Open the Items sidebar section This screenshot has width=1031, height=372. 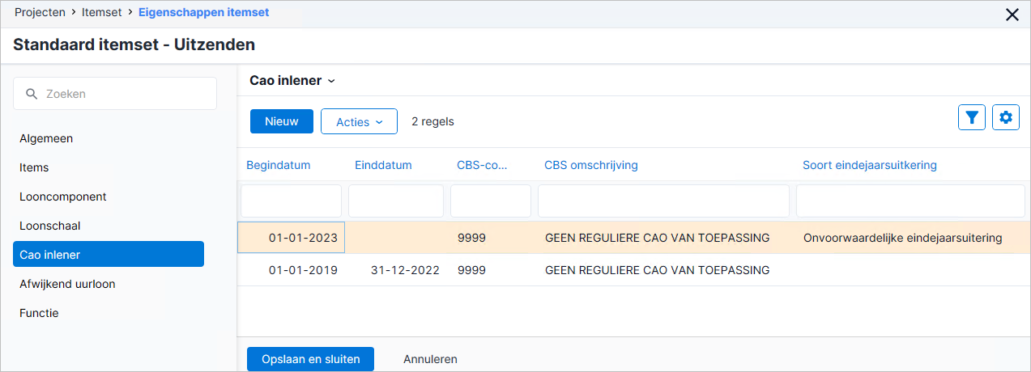pyautogui.click(x=34, y=167)
